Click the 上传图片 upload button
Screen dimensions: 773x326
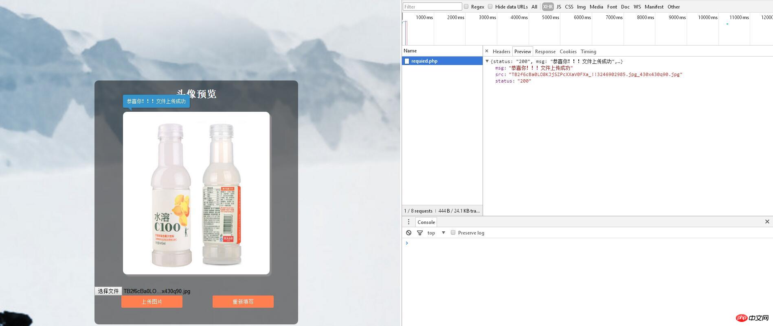pyautogui.click(x=152, y=302)
